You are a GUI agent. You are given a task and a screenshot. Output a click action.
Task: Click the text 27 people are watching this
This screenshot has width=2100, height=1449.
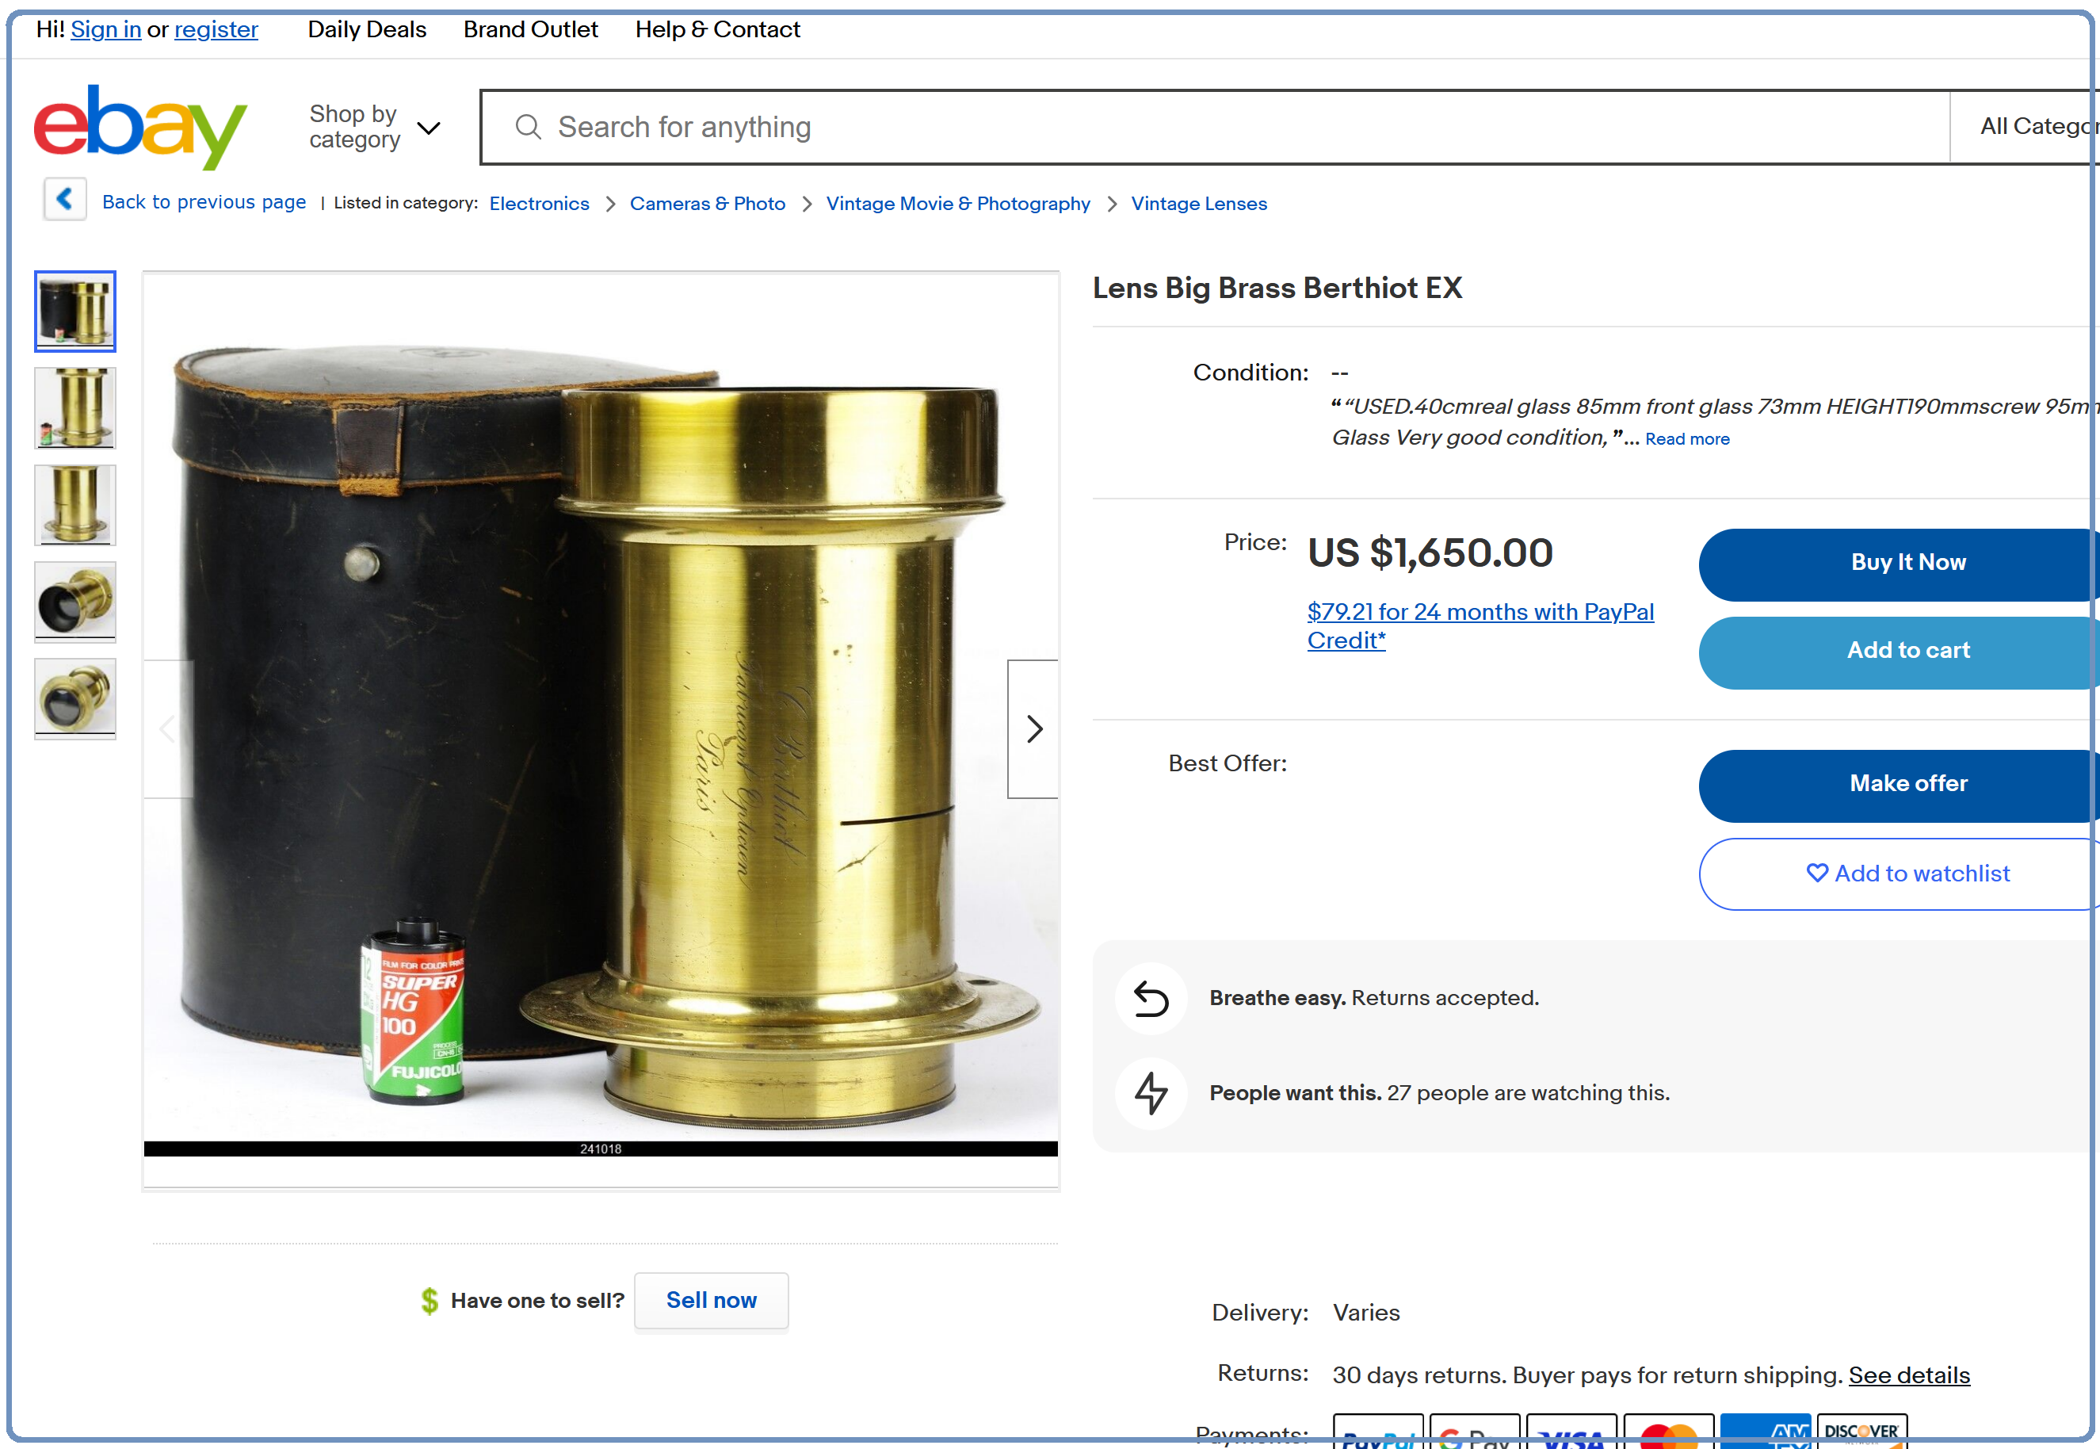click(x=1529, y=1093)
